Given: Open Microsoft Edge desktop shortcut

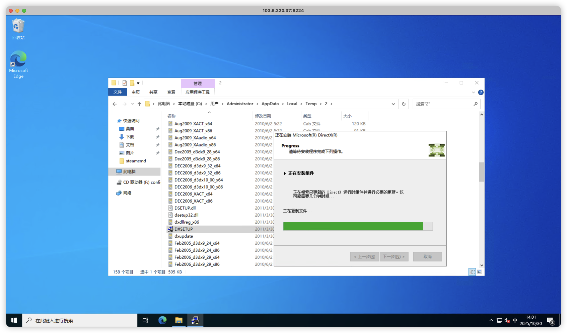Looking at the screenshot, I should point(18,64).
